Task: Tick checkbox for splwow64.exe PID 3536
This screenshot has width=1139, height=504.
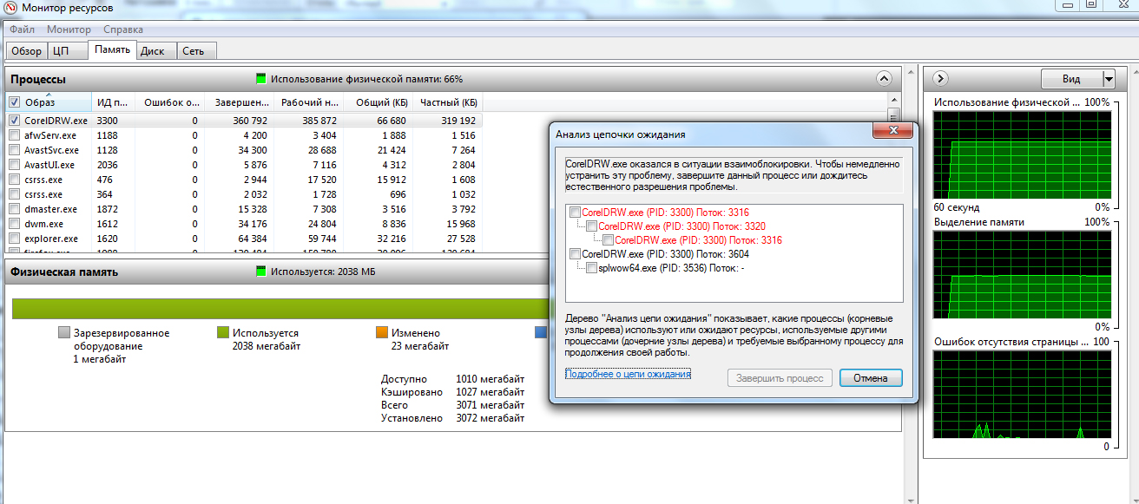Action: [591, 268]
